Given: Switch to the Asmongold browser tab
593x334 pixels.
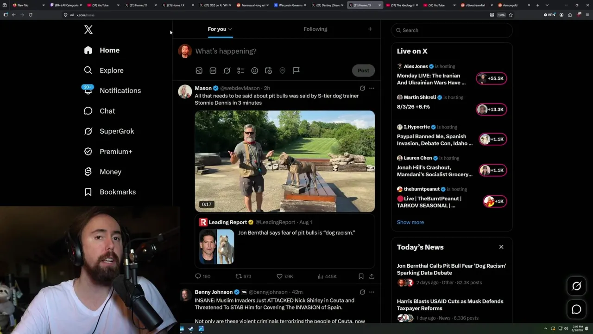Looking at the screenshot, I should tap(514, 5).
